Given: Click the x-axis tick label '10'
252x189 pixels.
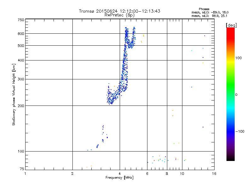Looking at the screenshot, I should pyautogui.click(x=182, y=174).
